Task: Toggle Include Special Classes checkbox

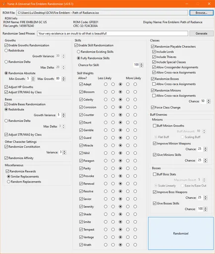Action: pos(154,62)
